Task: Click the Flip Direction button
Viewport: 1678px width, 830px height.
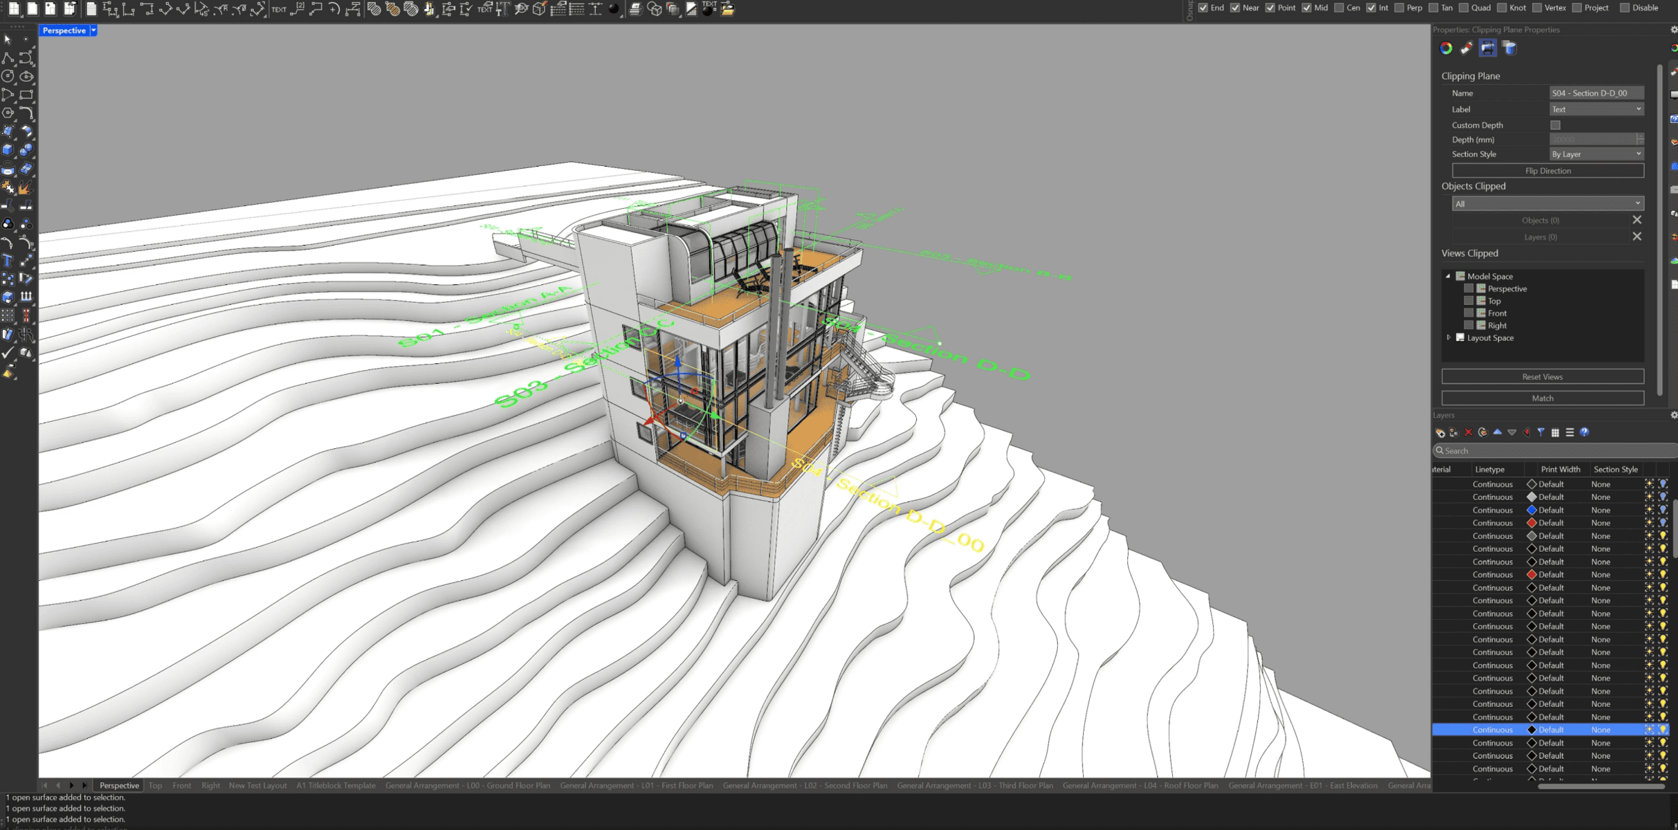Action: 1547,170
